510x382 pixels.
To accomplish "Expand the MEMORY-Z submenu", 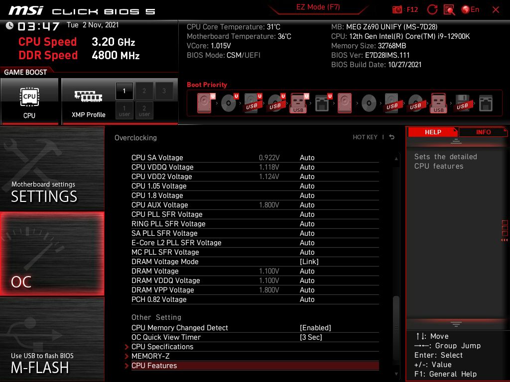I will pyautogui.click(x=255, y=356).
